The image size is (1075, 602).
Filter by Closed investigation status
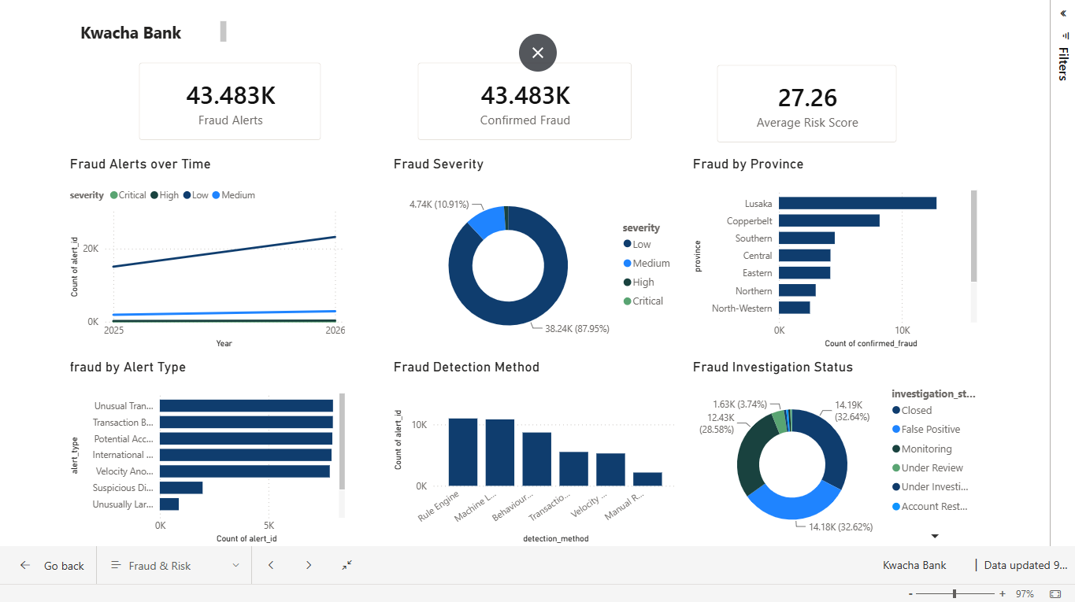(x=912, y=410)
